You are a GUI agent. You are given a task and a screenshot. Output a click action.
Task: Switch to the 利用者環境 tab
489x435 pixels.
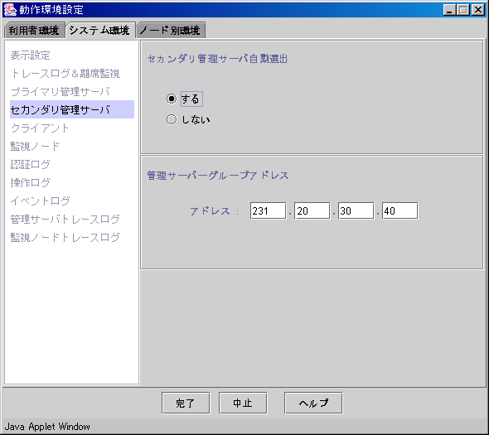coord(34,31)
